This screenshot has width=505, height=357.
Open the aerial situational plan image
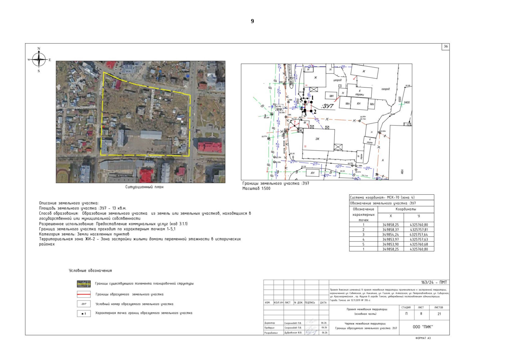pyautogui.click(x=140, y=122)
